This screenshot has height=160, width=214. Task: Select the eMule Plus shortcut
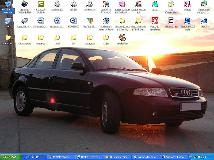pos(122,39)
